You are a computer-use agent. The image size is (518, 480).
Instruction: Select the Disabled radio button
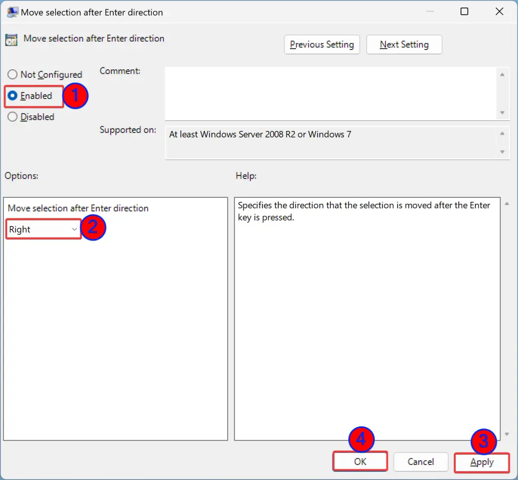click(12, 117)
